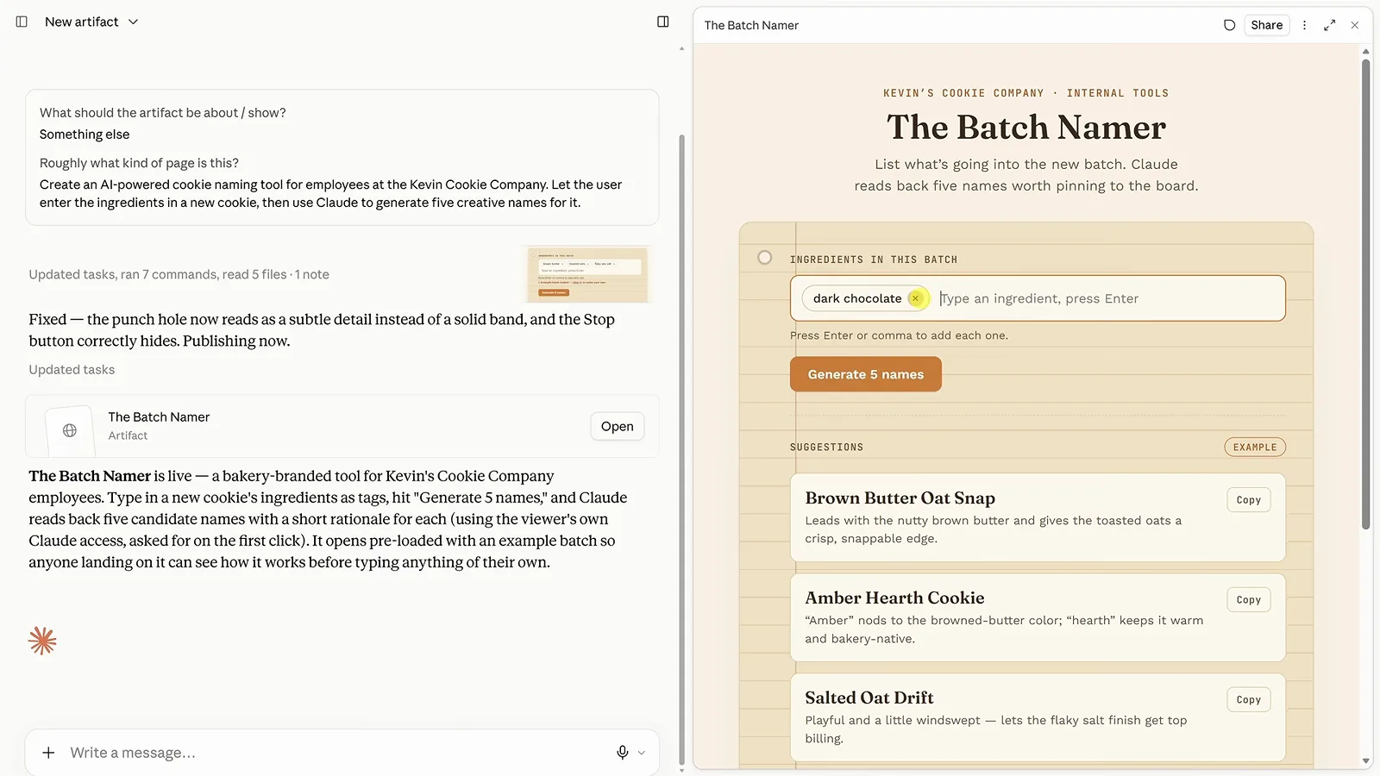Click 'INGREDIENTS IN THIS BATCH' label
The image size is (1380, 776).
[x=873, y=260]
